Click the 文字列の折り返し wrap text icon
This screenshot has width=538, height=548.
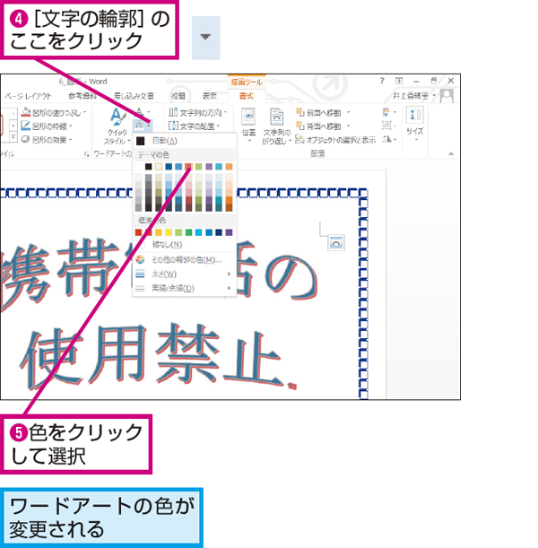click(276, 126)
